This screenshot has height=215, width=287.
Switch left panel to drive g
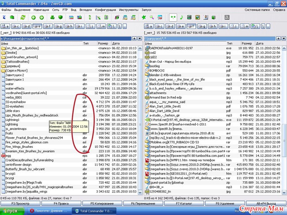58,26
